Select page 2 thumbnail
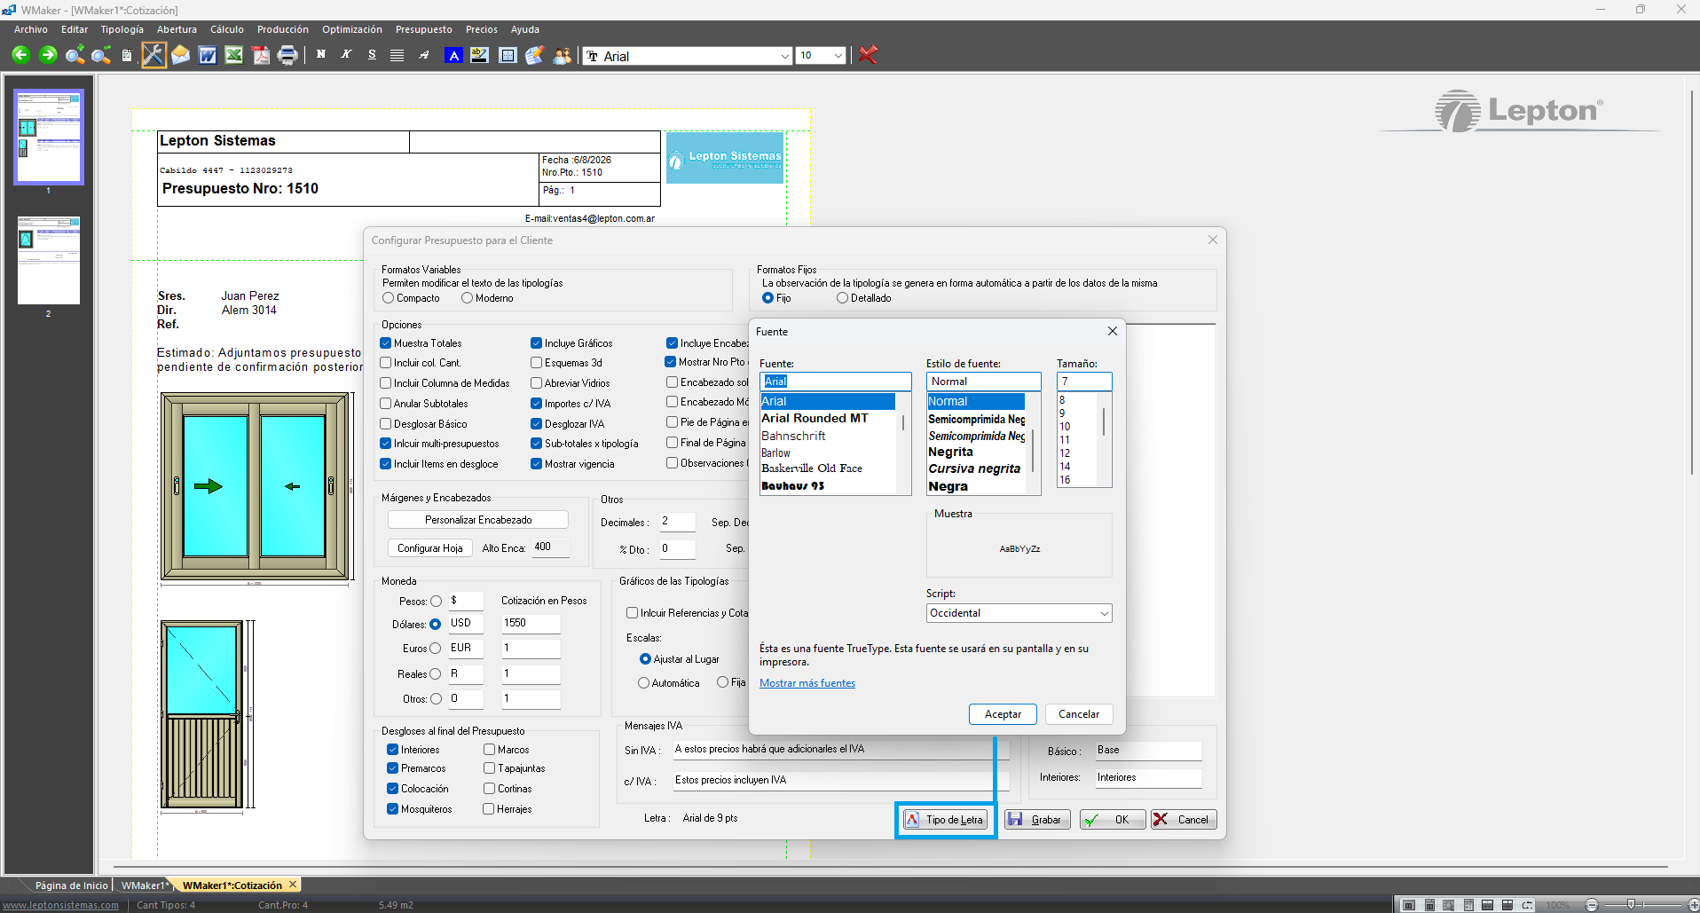This screenshot has width=1700, height=913. [x=49, y=260]
